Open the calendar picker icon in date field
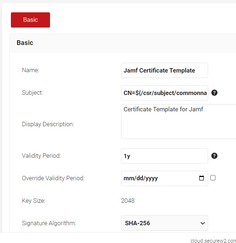Viewport: 236px width, 243px height. point(202,178)
